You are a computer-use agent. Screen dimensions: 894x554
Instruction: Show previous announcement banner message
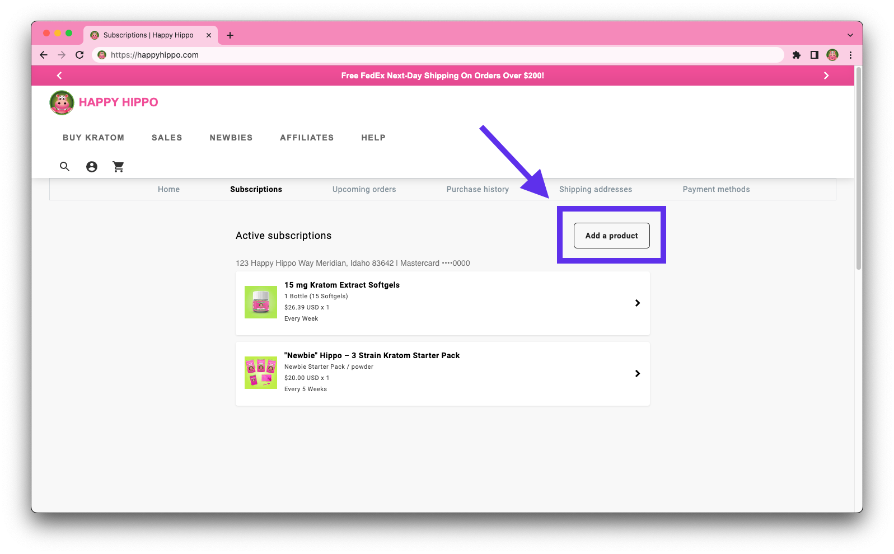coord(59,76)
